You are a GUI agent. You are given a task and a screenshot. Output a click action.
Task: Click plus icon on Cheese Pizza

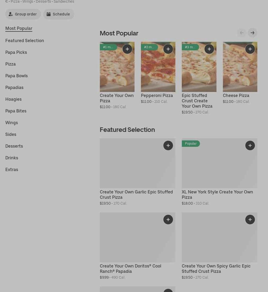pos(250,49)
